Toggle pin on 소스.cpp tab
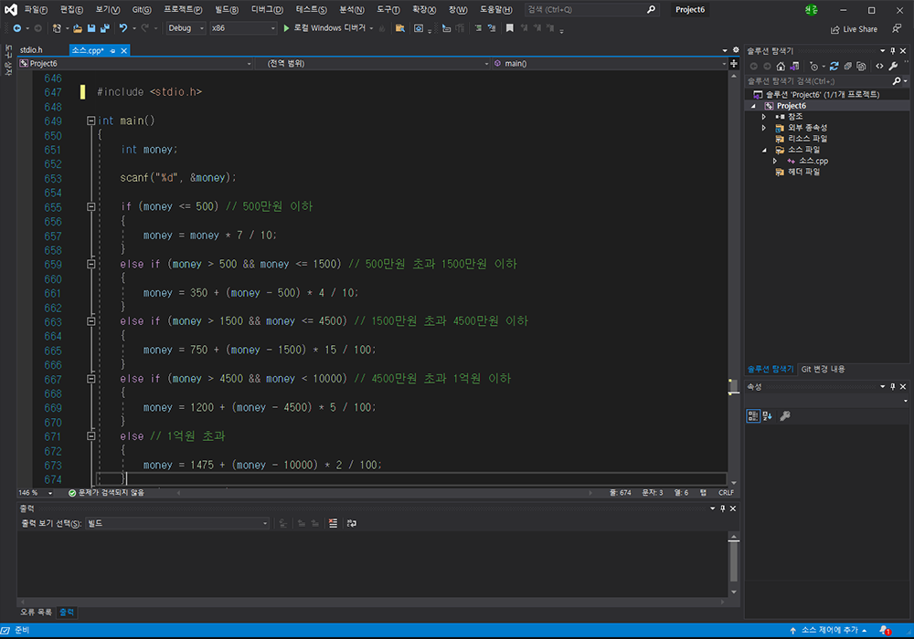This screenshot has width=914, height=639. pos(112,51)
